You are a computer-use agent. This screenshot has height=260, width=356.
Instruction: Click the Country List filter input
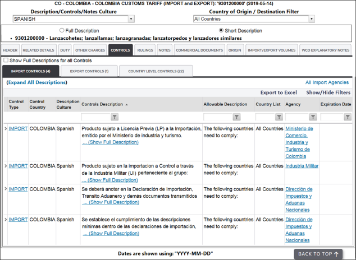point(265,117)
